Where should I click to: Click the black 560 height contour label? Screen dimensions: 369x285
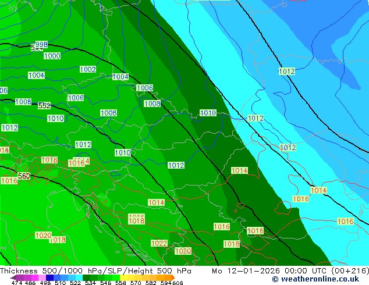point(24,176)
